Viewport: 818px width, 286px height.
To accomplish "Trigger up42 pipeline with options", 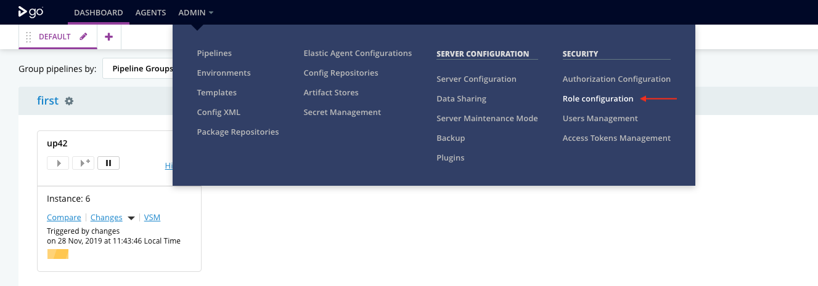I will [x=83, y=163].
